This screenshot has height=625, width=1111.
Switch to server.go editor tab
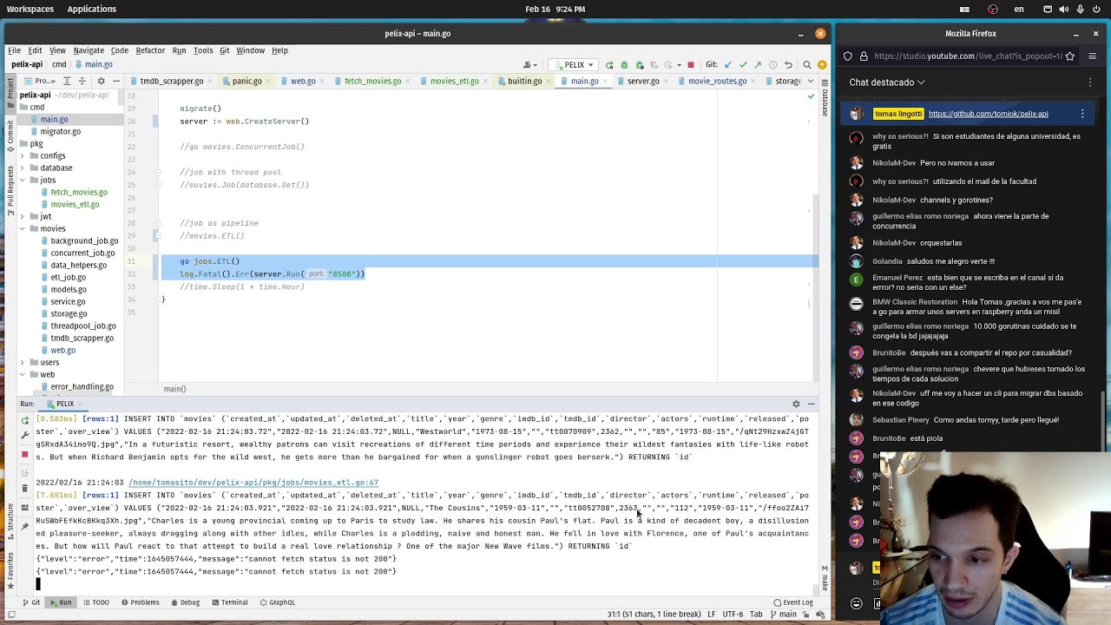point(642,81)
